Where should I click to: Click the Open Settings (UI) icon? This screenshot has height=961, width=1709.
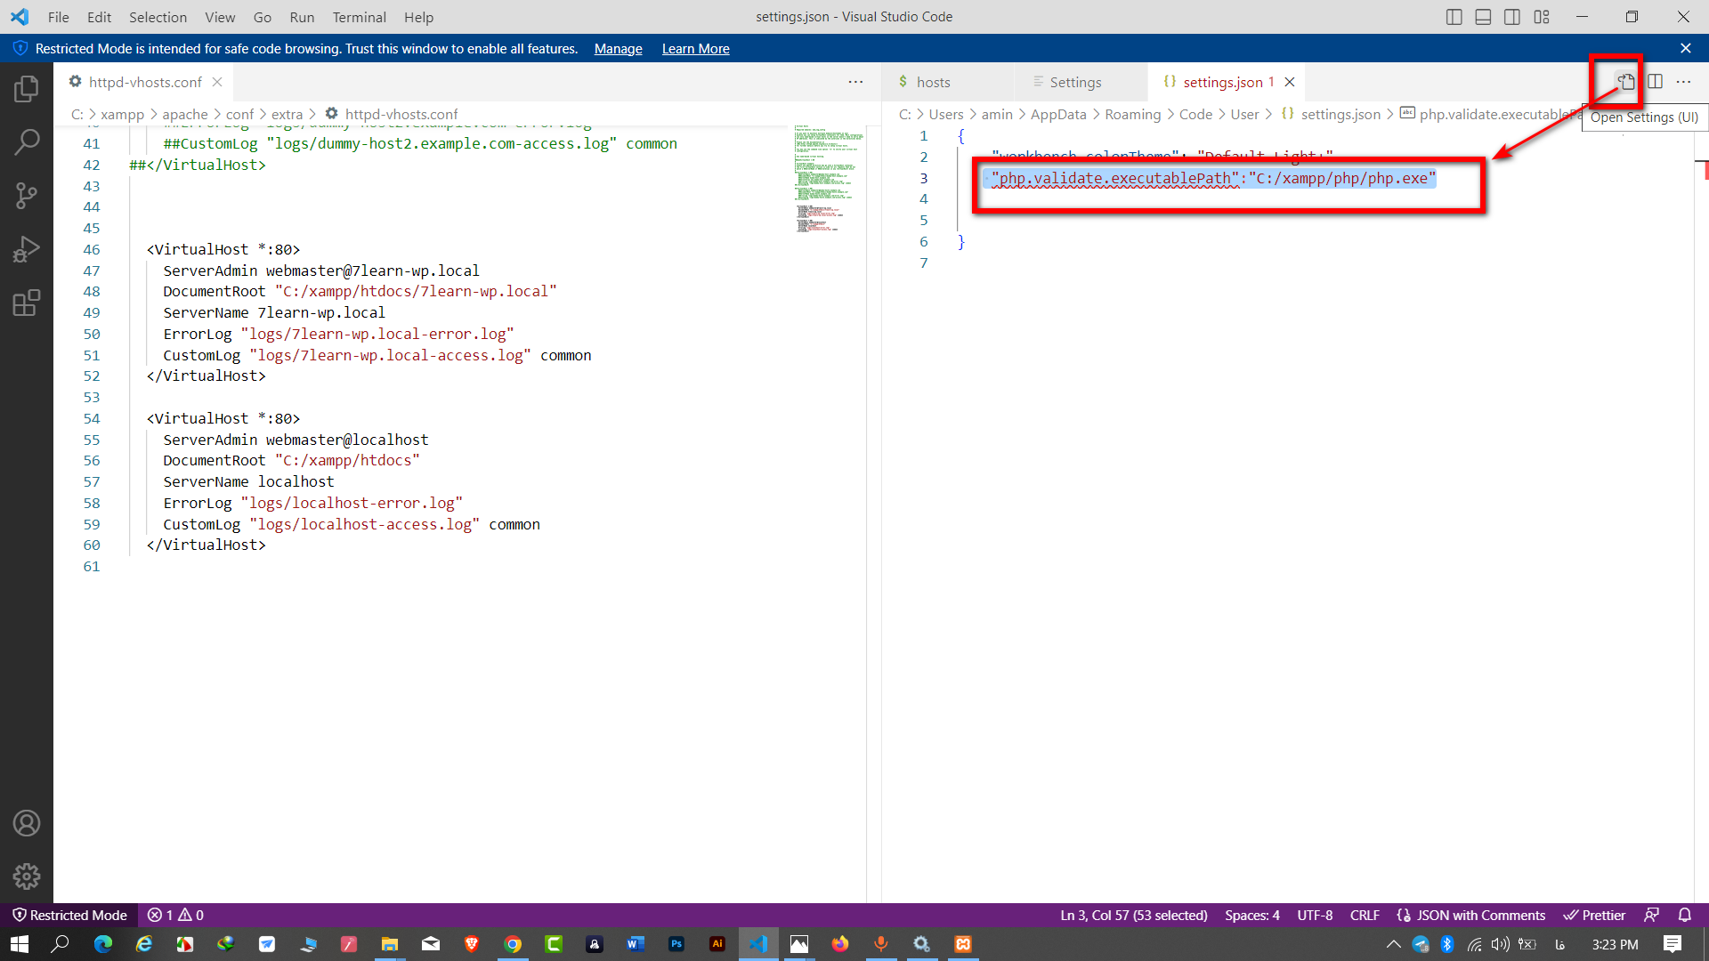tap(1626, 82)
